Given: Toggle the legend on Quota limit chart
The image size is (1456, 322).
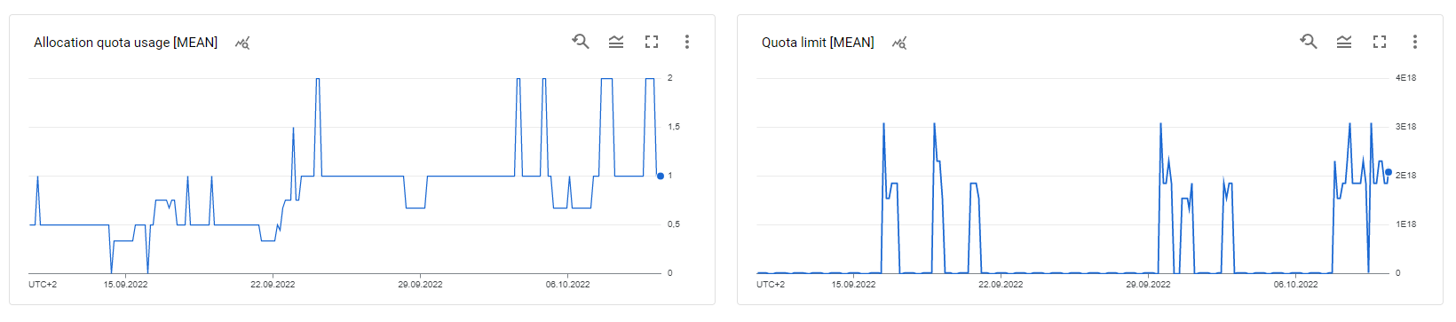Looking at the screenshot, I should coord(1344,42).
